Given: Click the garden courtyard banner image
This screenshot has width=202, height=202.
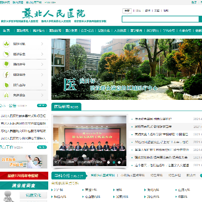Looking at the screenshot, I should (x=127, y=69).
